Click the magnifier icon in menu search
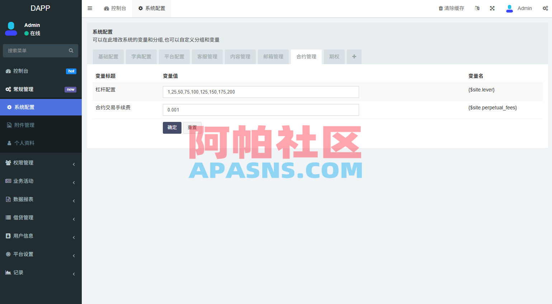 tap(71, 51)
